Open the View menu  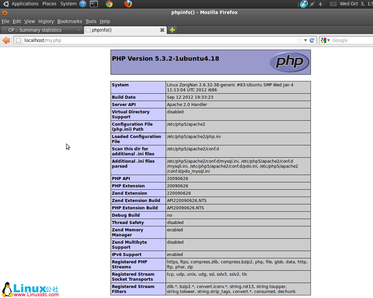(x=29, y=21)
